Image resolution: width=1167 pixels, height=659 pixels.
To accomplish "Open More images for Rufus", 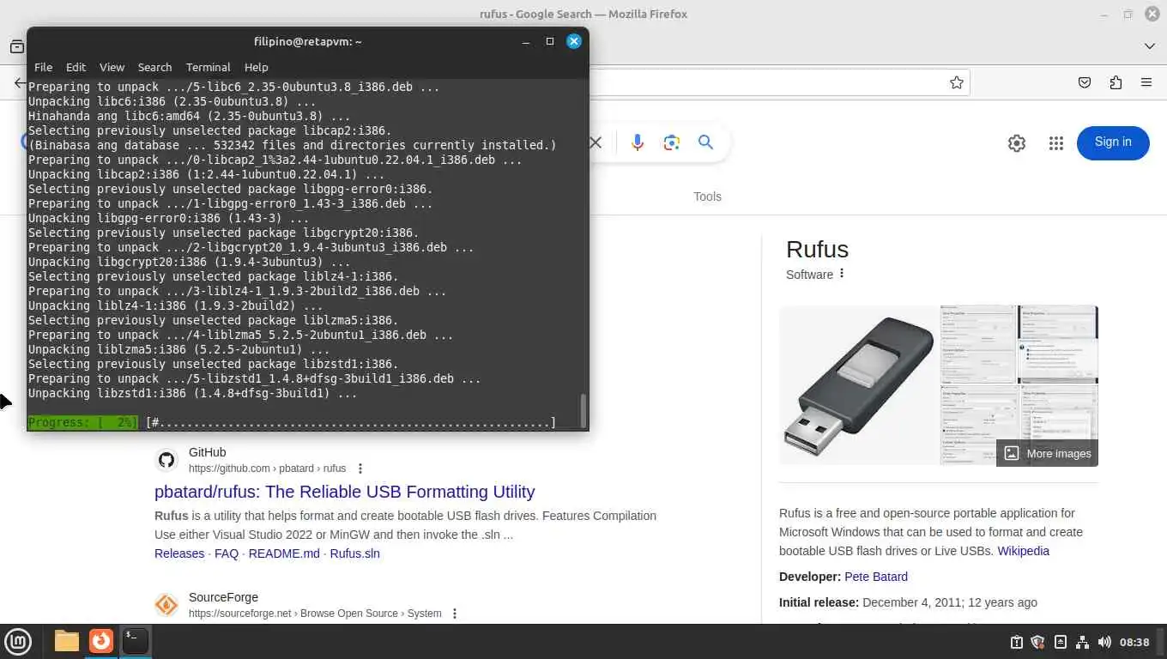I will 1047,453.
